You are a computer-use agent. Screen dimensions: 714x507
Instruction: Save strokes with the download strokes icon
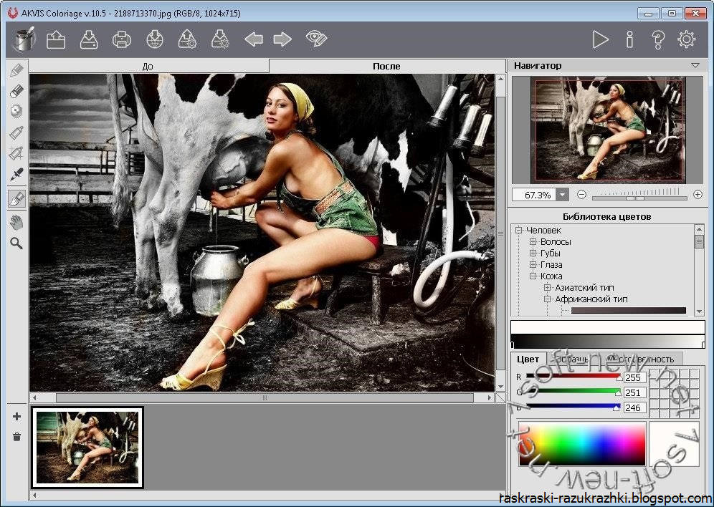pos(220,39)
